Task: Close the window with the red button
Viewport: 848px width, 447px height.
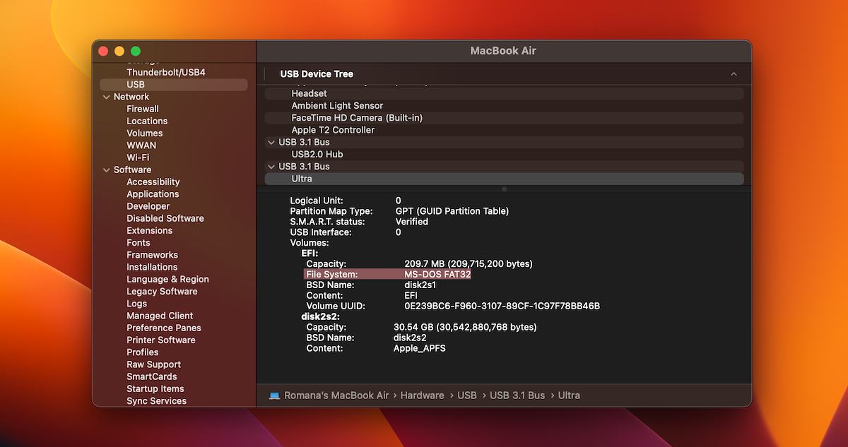Action: (103, 52)
